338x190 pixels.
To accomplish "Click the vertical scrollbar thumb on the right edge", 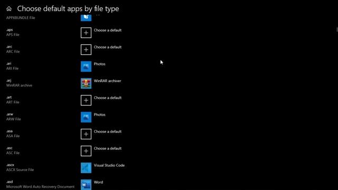I will 337,30.
